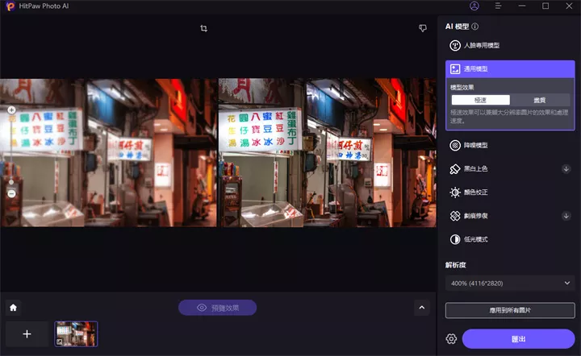Open settings gear next to export
581x356 pixels.
(x=451, y=338)
